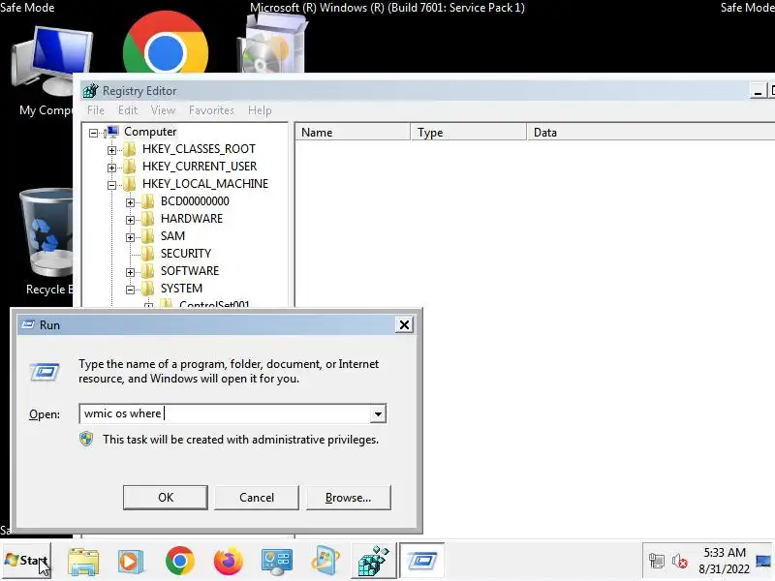Collapse the Computer root node
Viewport: 775px width, 581px height.
93,133
